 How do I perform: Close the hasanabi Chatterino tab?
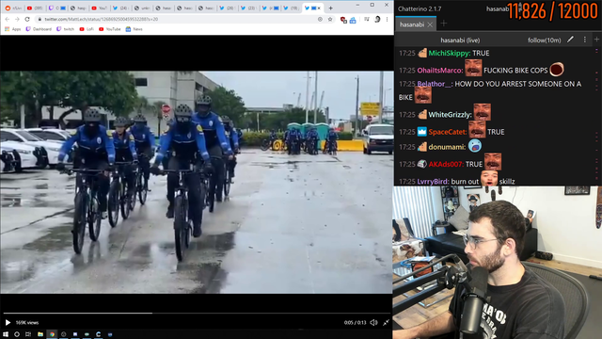[x=430, y=24]
